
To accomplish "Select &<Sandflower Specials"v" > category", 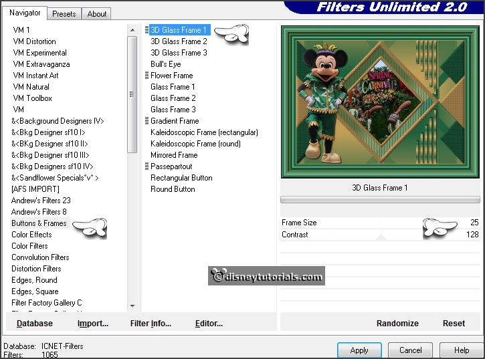I will click(55, 178).
